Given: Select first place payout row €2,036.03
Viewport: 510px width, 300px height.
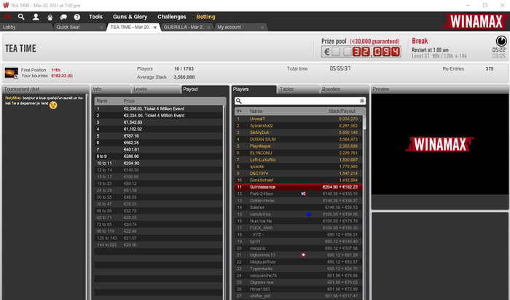Looking at the screenshot, I should pos(159,109).
